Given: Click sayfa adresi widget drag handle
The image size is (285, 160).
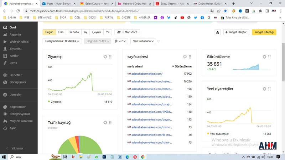Looking at the screenshot, I should [x=190, y=57].
